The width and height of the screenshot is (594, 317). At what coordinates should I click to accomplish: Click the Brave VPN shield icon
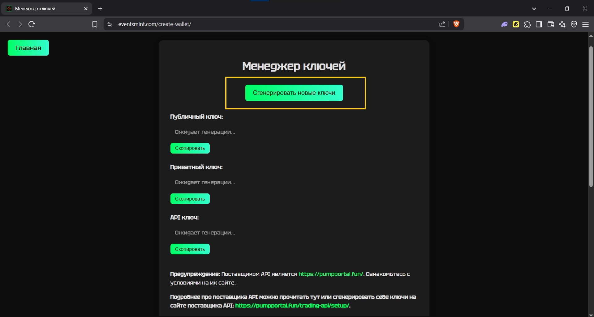tap(574, 24)
